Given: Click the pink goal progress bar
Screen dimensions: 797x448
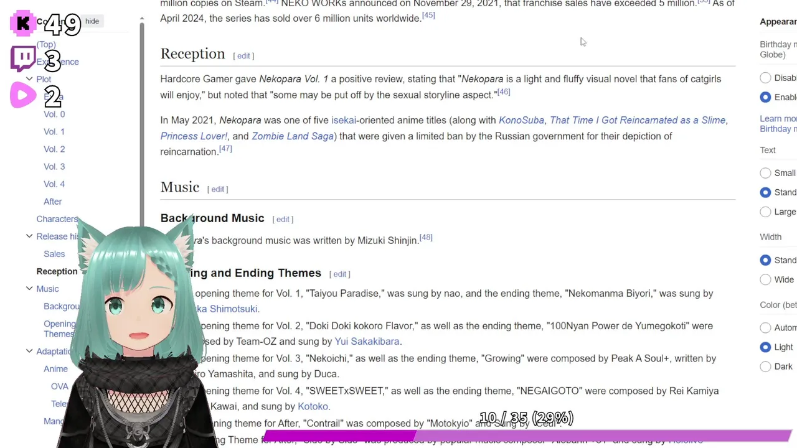Looking at the screenshot, I should [528, 436].
